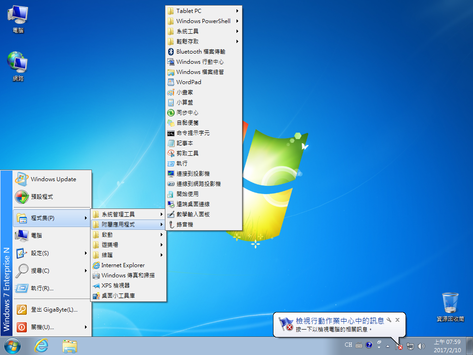The image size is (473, 355).
Task: Click the network tray icon
Action: tap(410, 346)
